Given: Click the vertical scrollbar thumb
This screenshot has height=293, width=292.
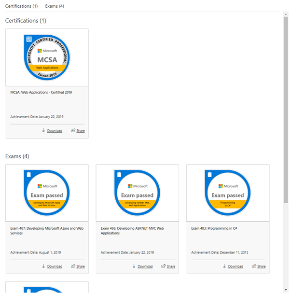Looking at the screenshot, I should click(286, 110).
